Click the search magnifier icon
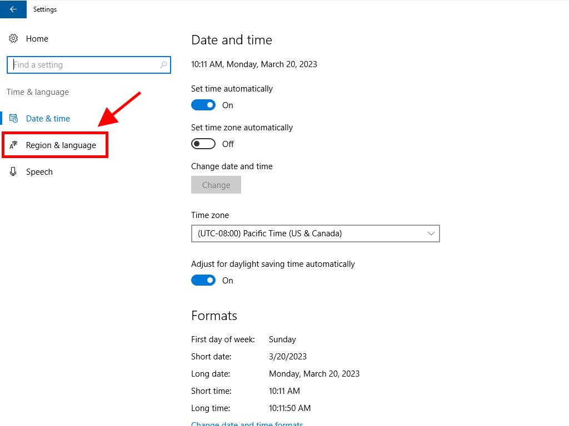 pos(163,65)
